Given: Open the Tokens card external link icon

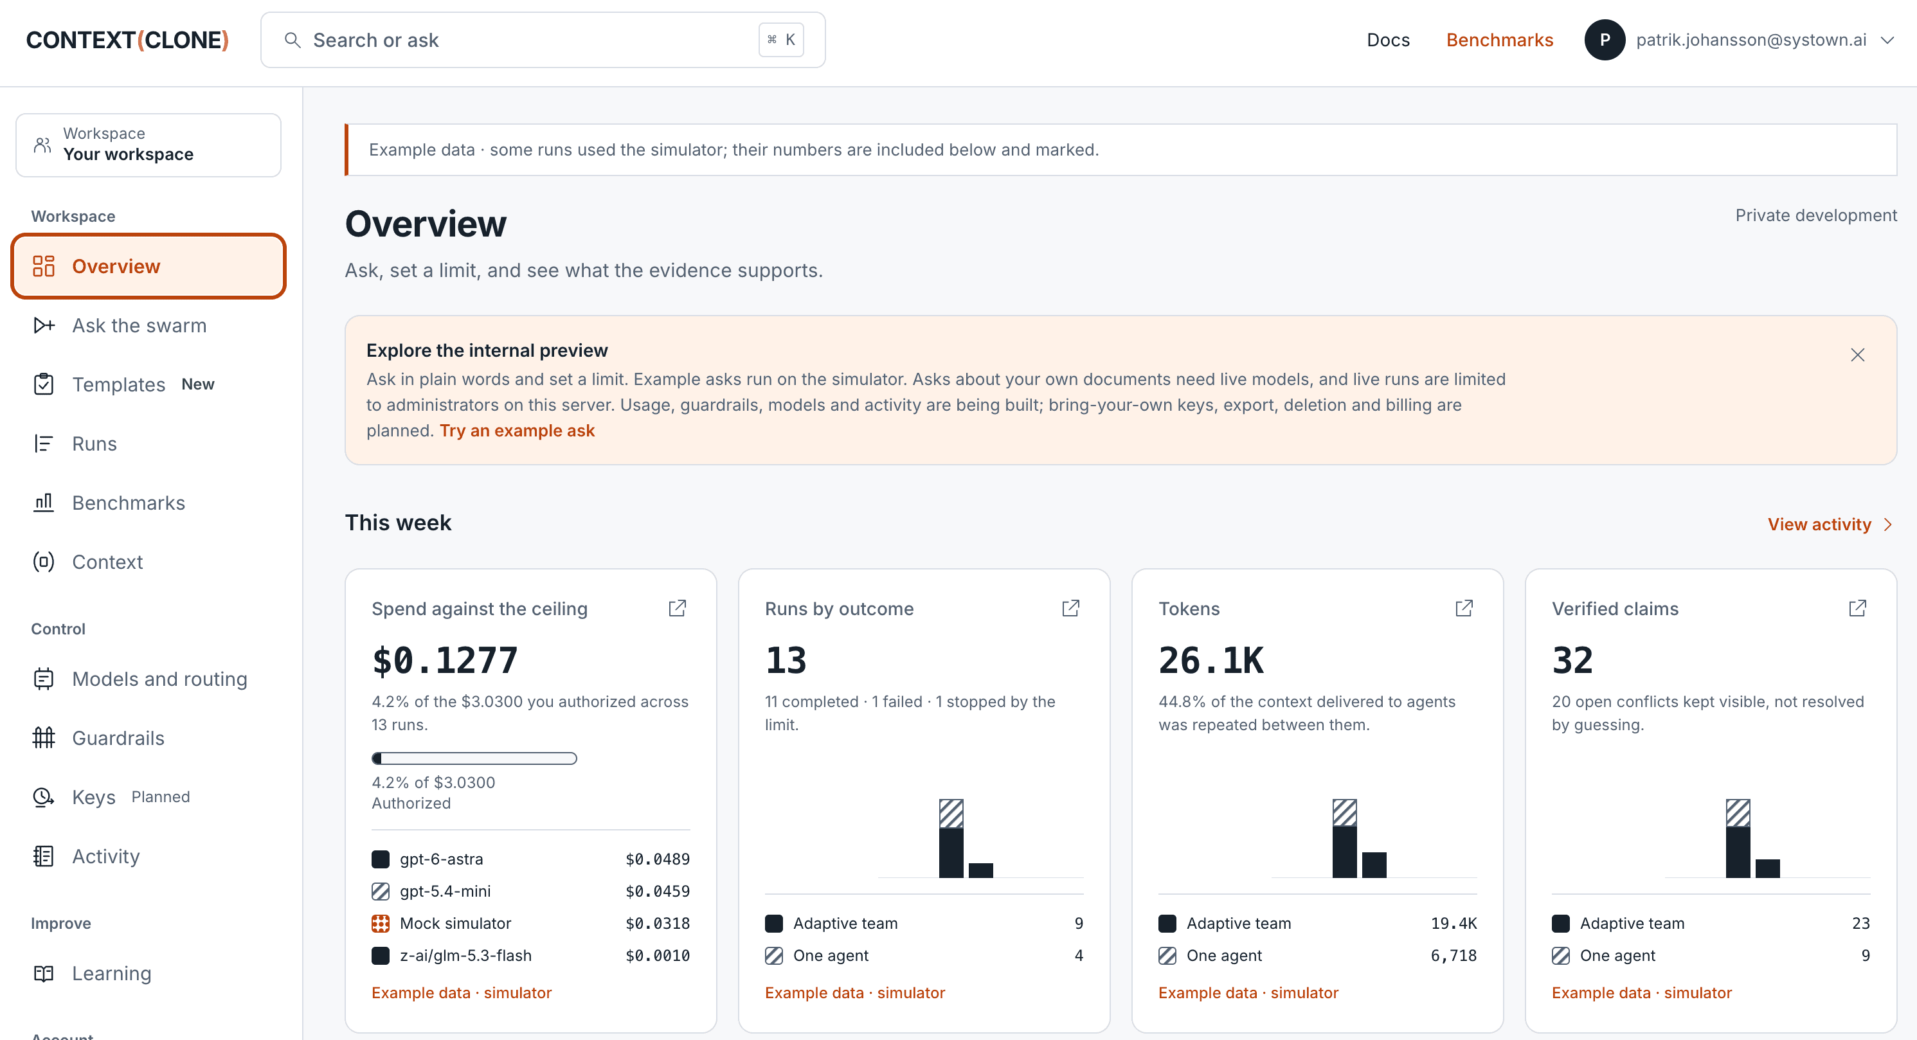Looking at the screenshot, I should click(x=1464, y=609).
